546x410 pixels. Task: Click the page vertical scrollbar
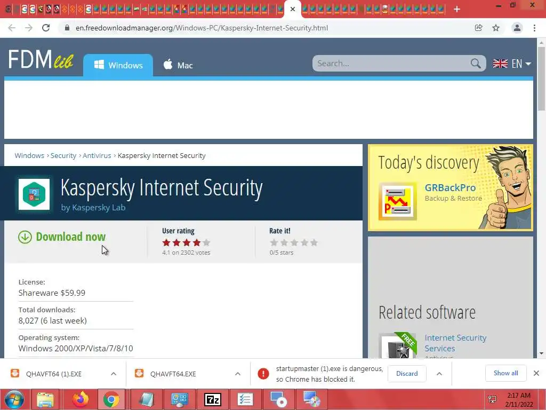pyautogui.click(x=541, y=79)
